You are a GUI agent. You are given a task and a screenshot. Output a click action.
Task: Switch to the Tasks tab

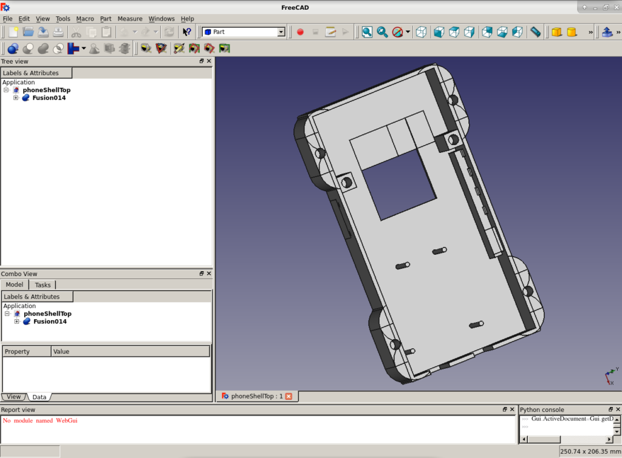coord(43,285)
